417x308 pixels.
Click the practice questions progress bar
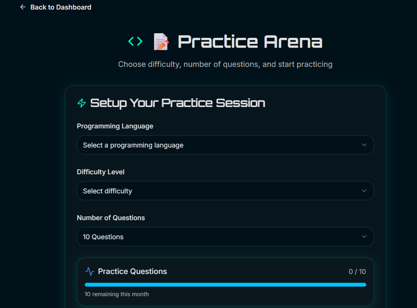225,285
